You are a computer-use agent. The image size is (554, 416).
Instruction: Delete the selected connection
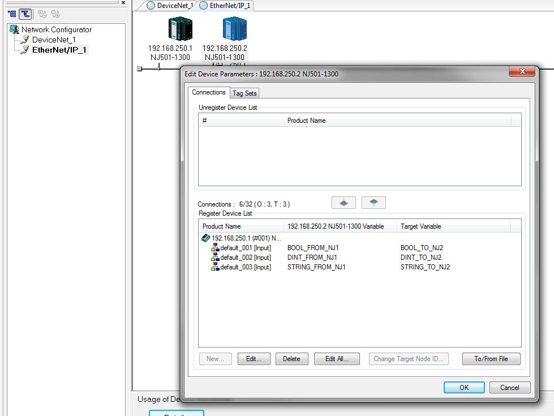291,358
